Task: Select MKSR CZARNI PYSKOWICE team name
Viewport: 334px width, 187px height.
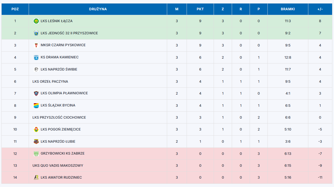Action: pyautogui.click(x=63, y=45)
